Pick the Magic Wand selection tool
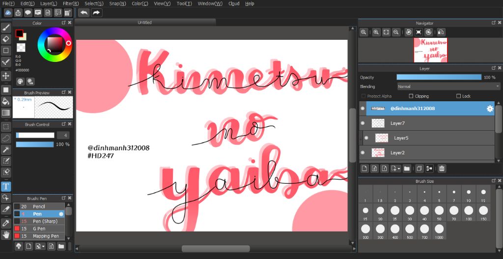503x259 pixels. (6, 149)
